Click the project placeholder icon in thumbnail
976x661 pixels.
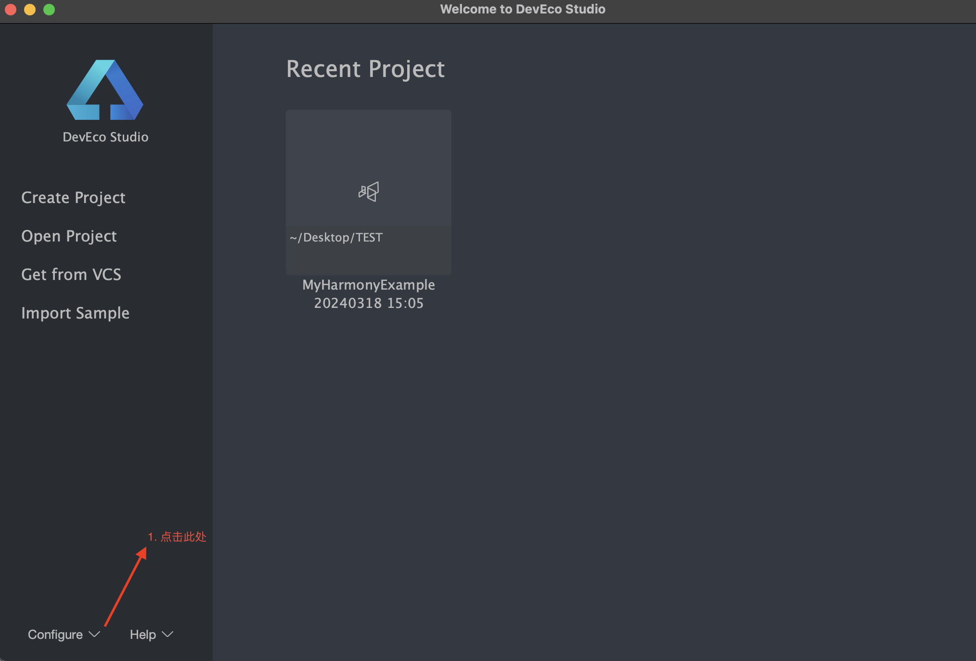click(369, 191)
